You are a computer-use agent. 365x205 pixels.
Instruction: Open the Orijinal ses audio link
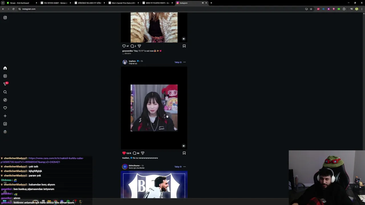click(x=133, y=63)
